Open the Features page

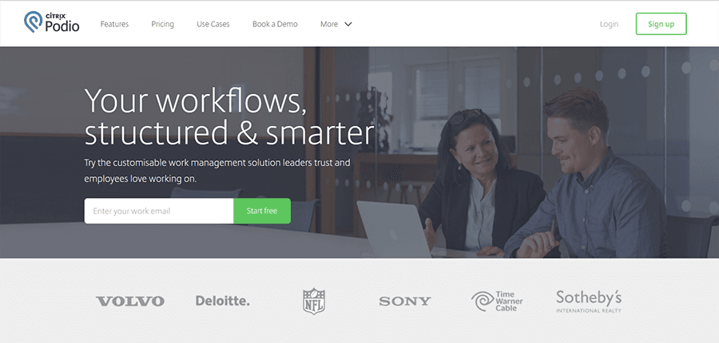coord(114,24)
